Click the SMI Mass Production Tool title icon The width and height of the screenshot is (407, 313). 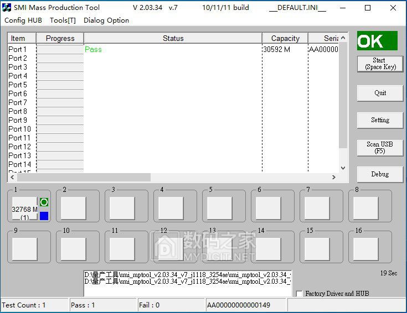[7, 8]
